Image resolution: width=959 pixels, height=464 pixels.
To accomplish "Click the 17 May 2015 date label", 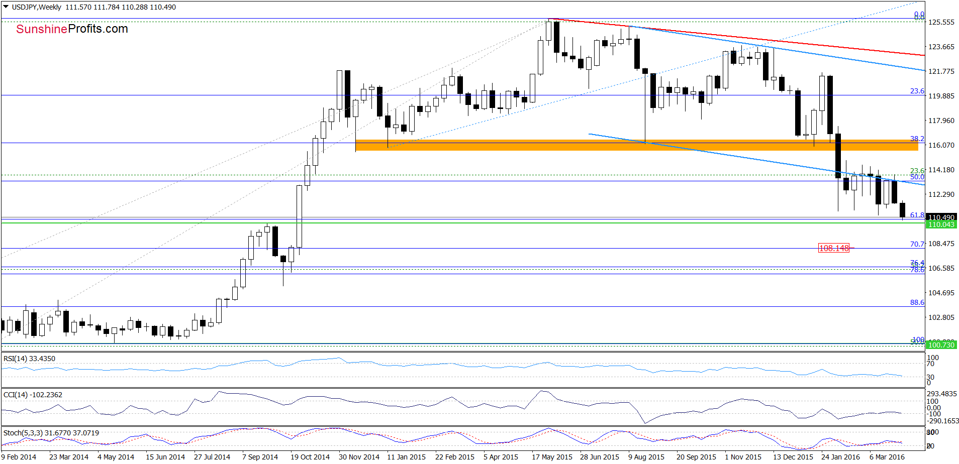I will [x=552, y=457].
